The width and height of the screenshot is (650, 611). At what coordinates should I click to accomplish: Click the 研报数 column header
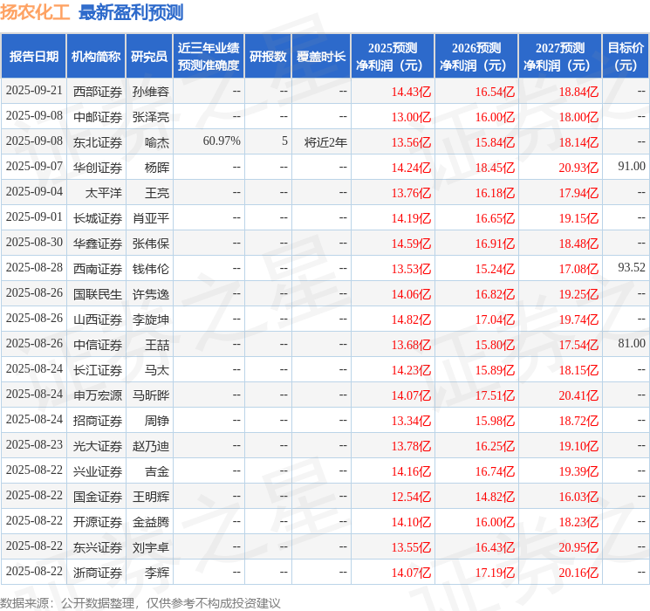click(x=268, y=57)
